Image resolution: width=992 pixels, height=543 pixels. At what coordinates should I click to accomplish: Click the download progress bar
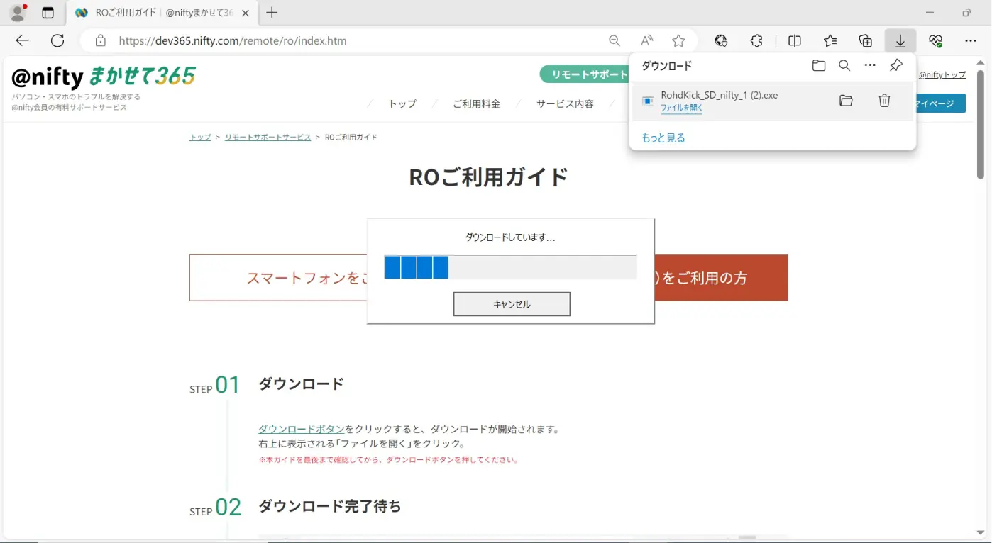click(x=510, y=267)
